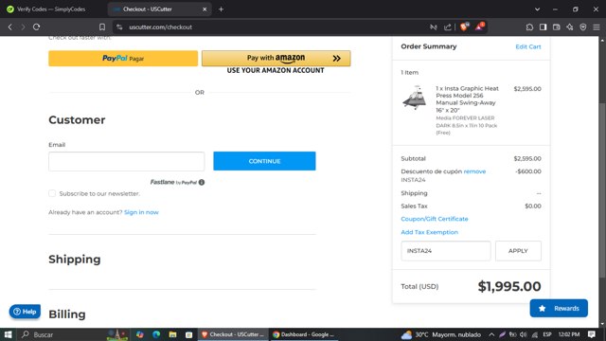Open the Microsoft Edge taskbar icon
The width and height of the screenshot is (606, 341).
[x=156, y=334]
